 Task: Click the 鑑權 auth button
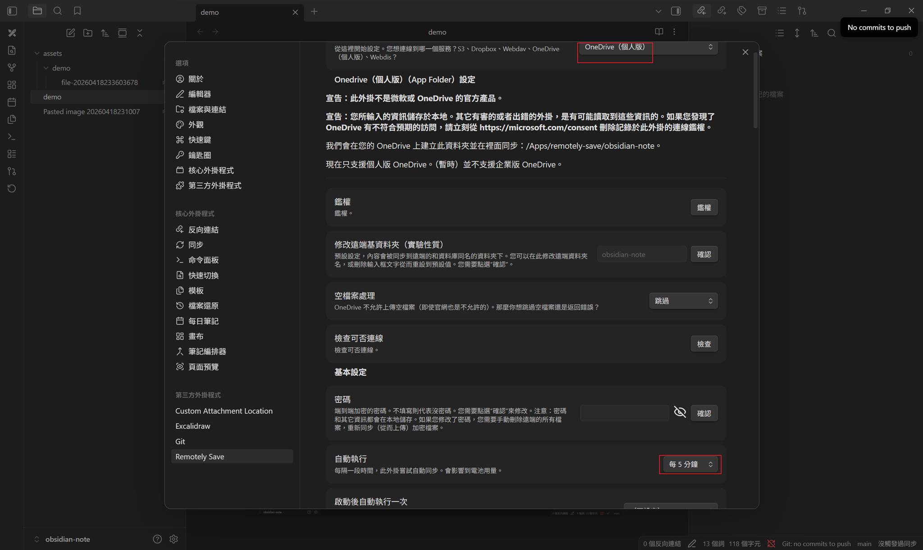tap(704, 207)
